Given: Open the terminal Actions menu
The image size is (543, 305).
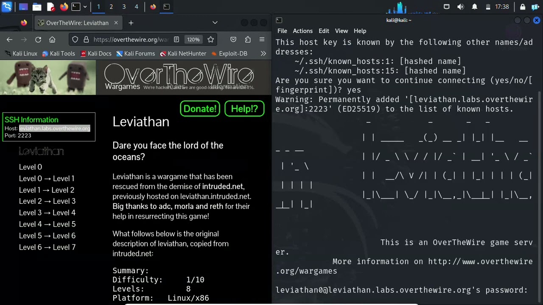Looking at the screenshot, I should coord(303,31).
